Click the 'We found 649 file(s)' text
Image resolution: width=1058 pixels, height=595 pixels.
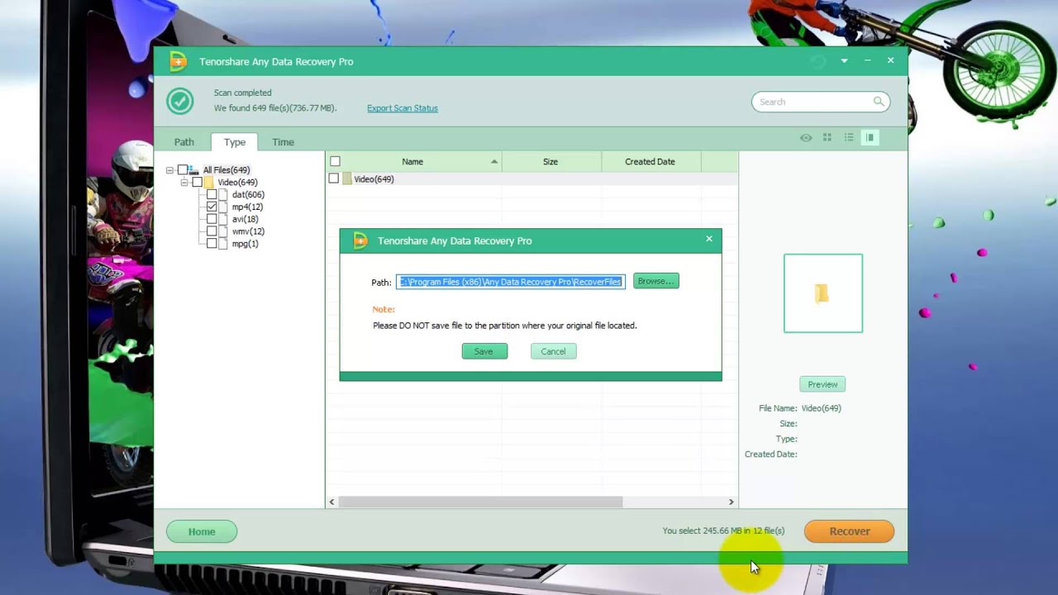coord(275,108)
